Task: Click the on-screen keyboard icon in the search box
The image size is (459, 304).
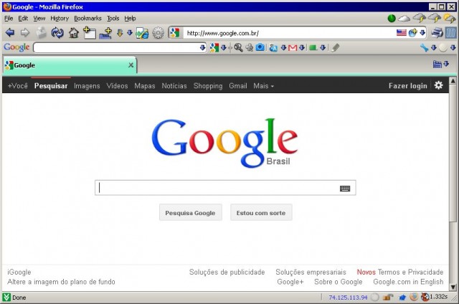Action: click(345, 188)
